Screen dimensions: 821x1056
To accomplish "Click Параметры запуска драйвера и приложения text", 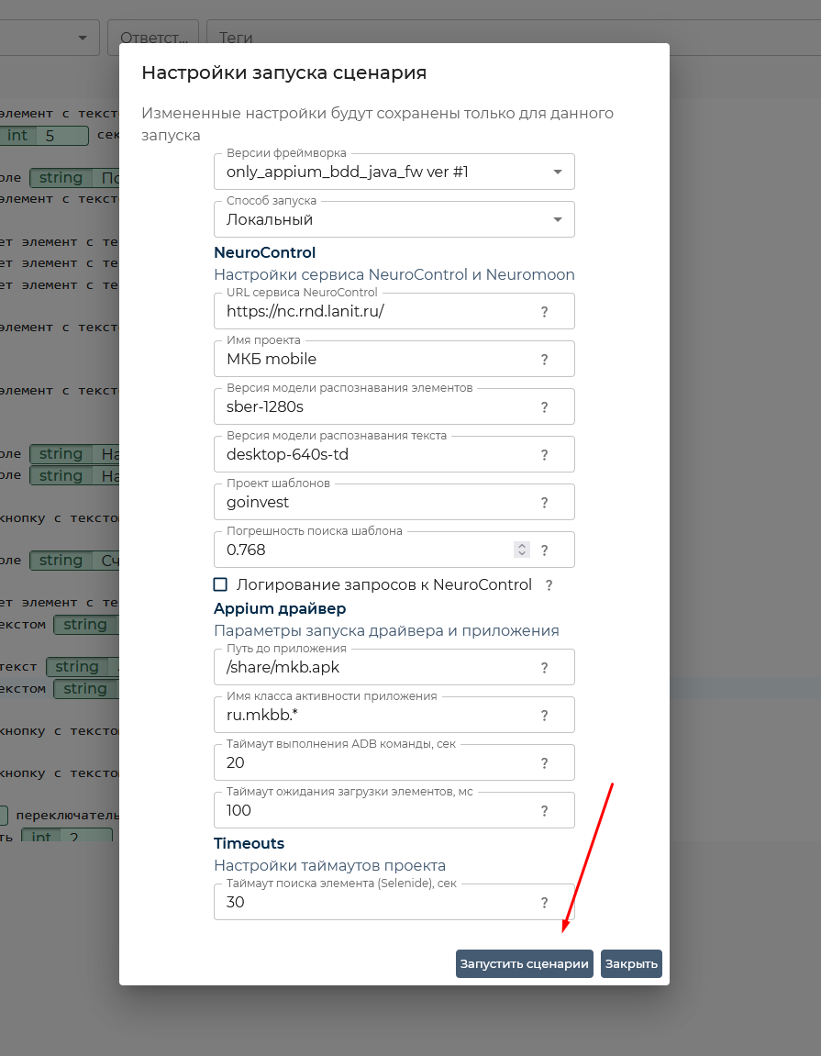I will tap(386, 631).
